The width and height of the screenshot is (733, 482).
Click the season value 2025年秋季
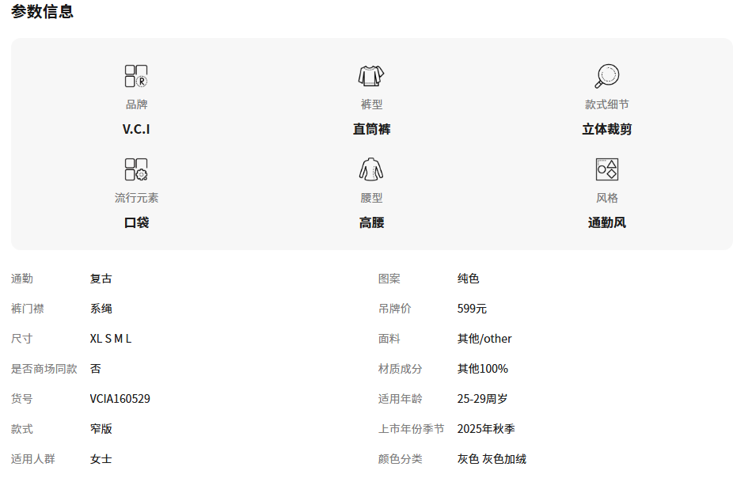click(486, 429)
